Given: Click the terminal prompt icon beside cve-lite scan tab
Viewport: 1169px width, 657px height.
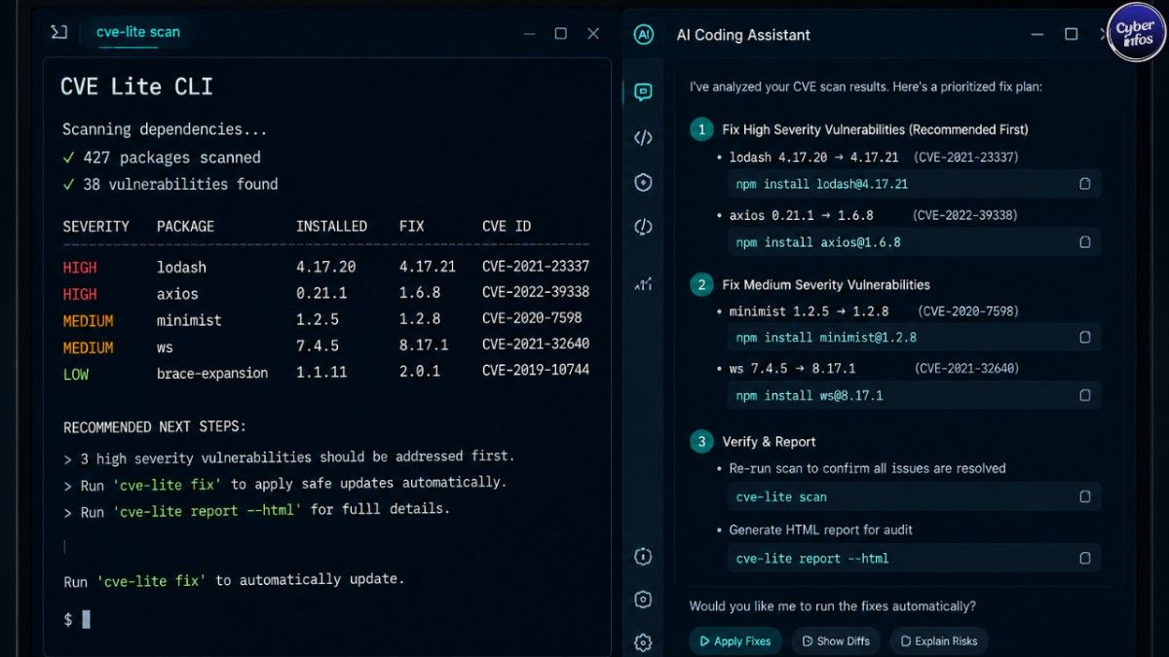Looking at the screenshot, I should (59, 32).
